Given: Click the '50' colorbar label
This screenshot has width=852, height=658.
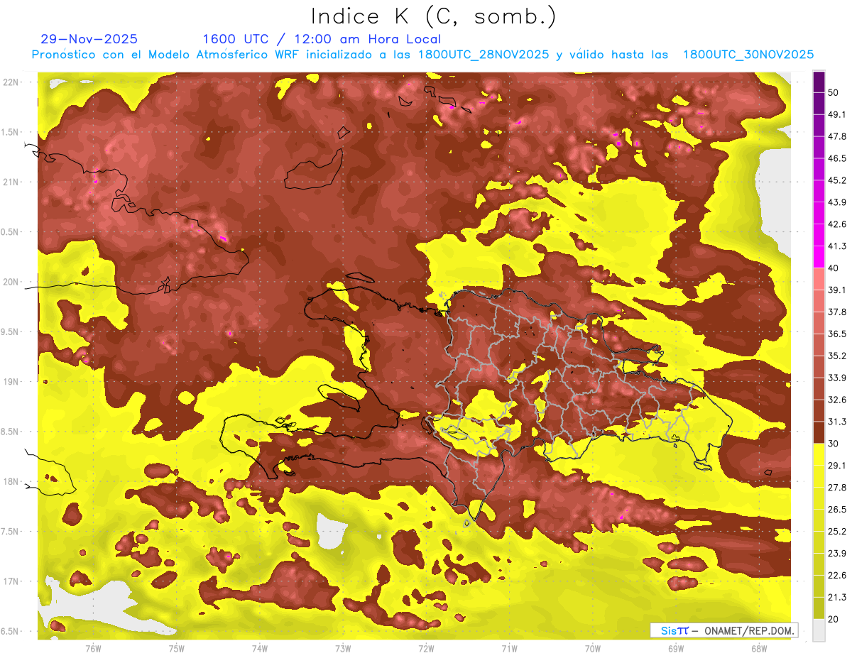Looking at the screenshot, I should tap(834, 92).
